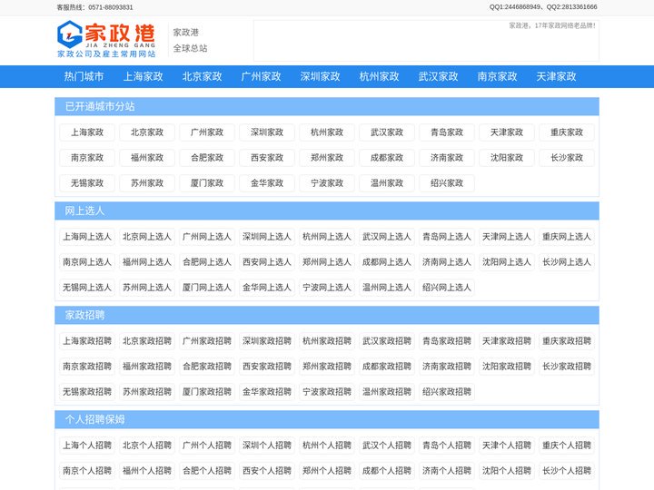Select the 济南家政 city link
654x490 pixels.
pos(447,158)
